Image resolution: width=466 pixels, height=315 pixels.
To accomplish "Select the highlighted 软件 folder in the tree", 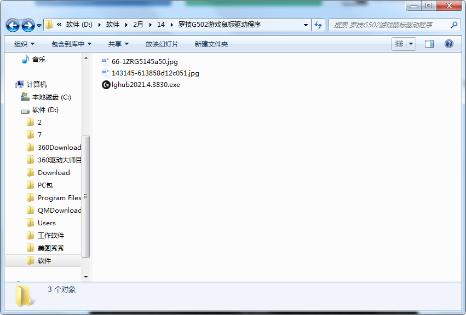I will click(x=44, y=261).
